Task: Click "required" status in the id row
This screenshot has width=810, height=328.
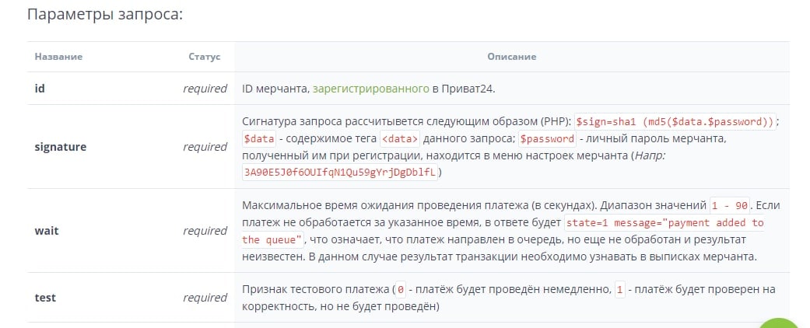Action: coord(205,89)
